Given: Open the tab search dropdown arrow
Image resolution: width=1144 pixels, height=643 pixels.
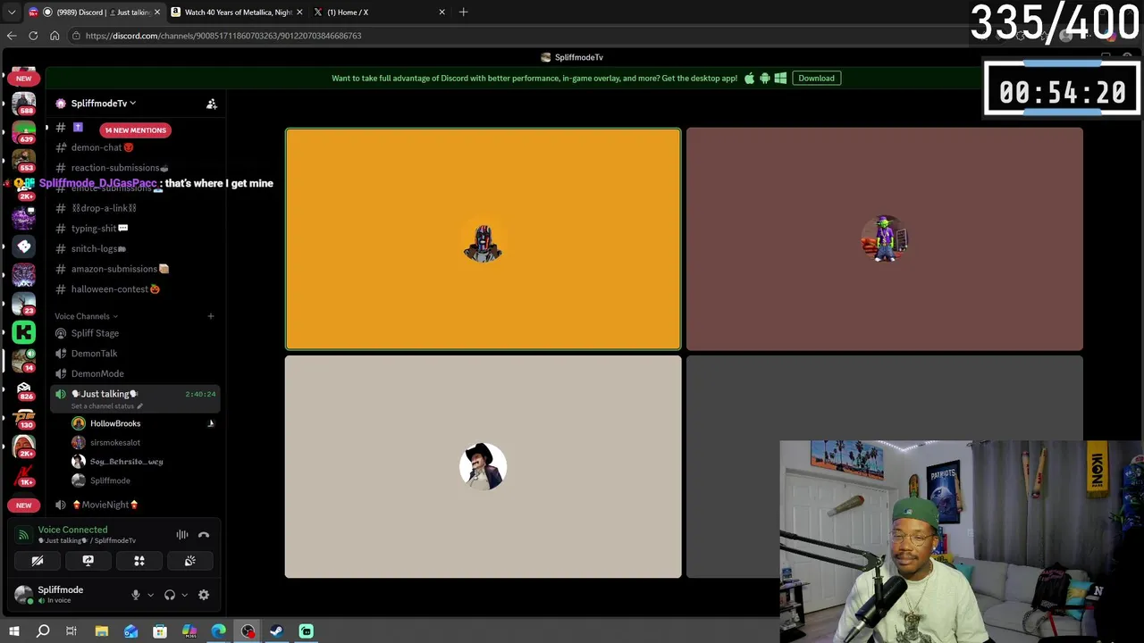Looking at the screenshot, I should tap(12, 13).
